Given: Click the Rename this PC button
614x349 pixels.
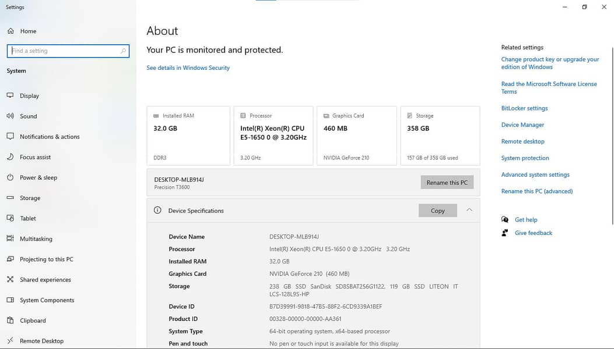Looking at the screenshot, I should [x=447, y=183].
